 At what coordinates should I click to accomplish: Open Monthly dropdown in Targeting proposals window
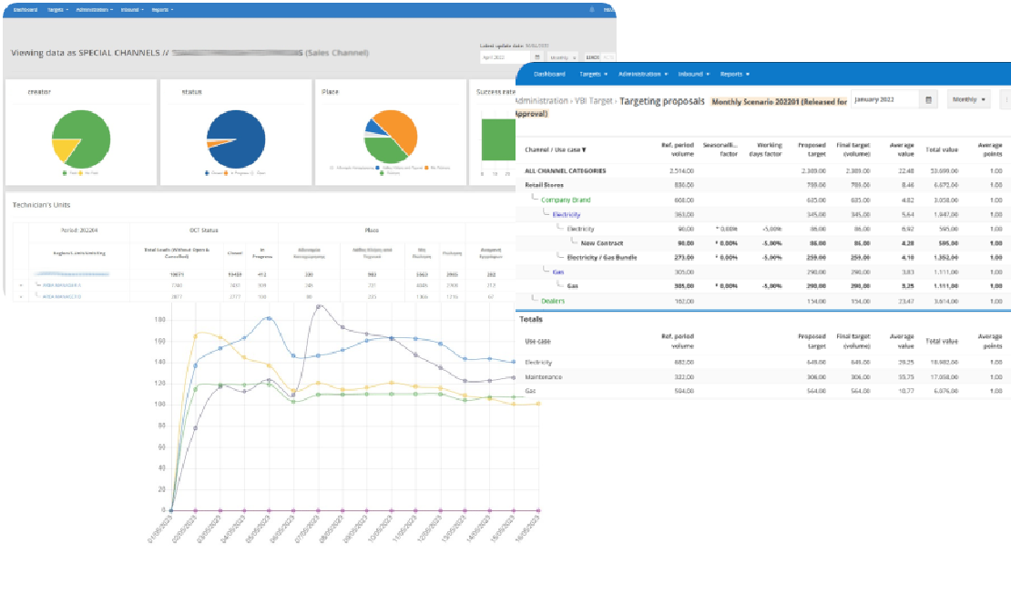[x=969, y=99]
